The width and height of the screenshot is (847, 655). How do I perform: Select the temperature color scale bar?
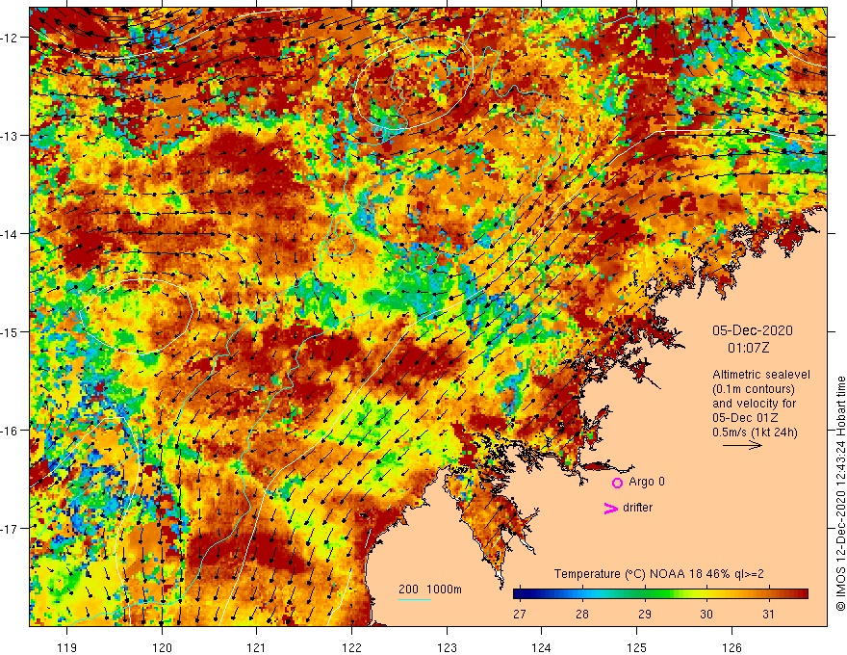point(660,594)
